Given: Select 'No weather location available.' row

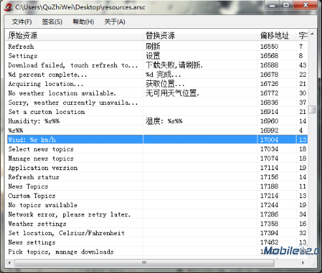Looking at the screenshot, I should coord(156,93).
